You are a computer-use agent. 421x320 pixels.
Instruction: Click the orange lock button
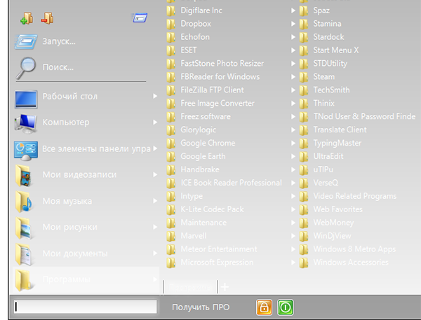[264, 307]
